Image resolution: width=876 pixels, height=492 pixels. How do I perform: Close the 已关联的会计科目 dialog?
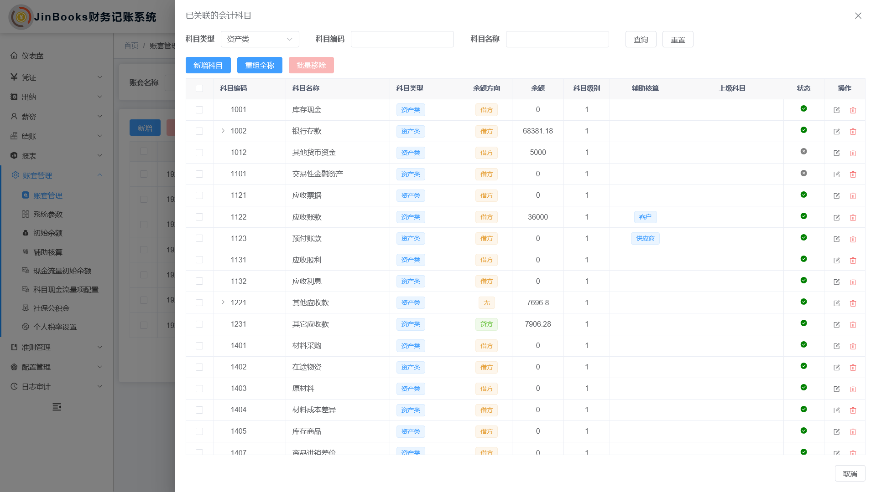858,16
